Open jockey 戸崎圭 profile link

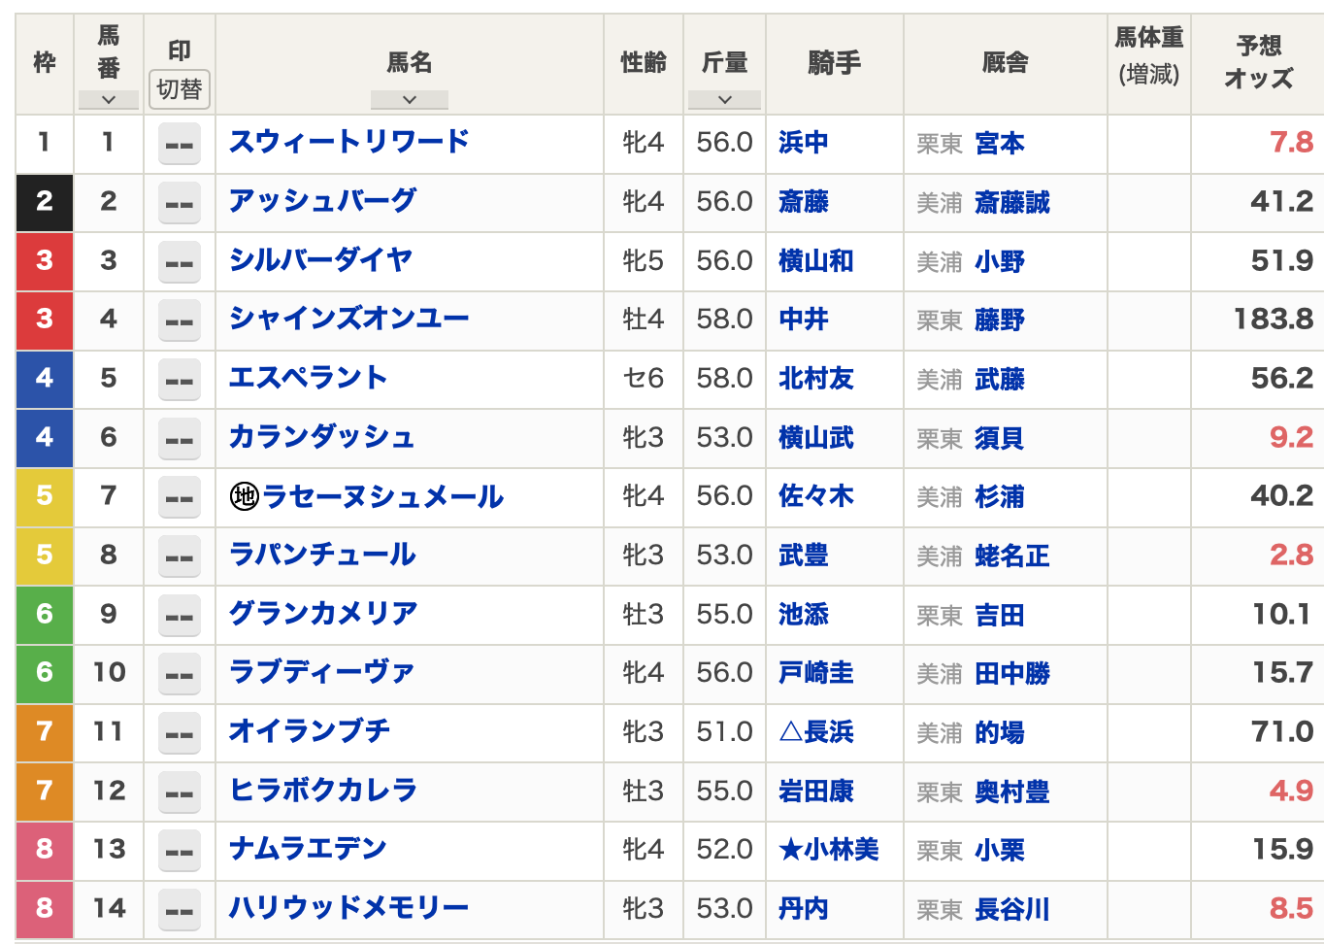[815, 673]
